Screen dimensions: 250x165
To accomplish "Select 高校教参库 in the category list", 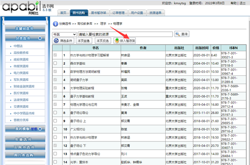I will [21, 53].
